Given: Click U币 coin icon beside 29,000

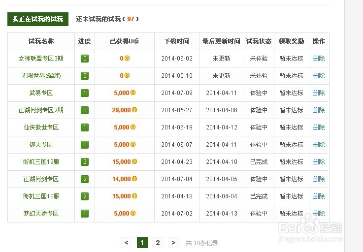Looking at the screenshot, I should (x=134, y=110).
